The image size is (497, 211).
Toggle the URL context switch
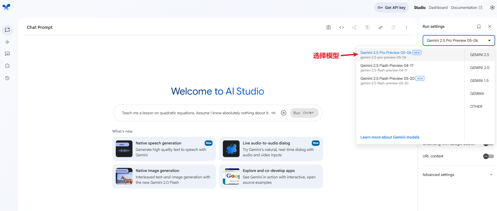(x=488, y=156)
